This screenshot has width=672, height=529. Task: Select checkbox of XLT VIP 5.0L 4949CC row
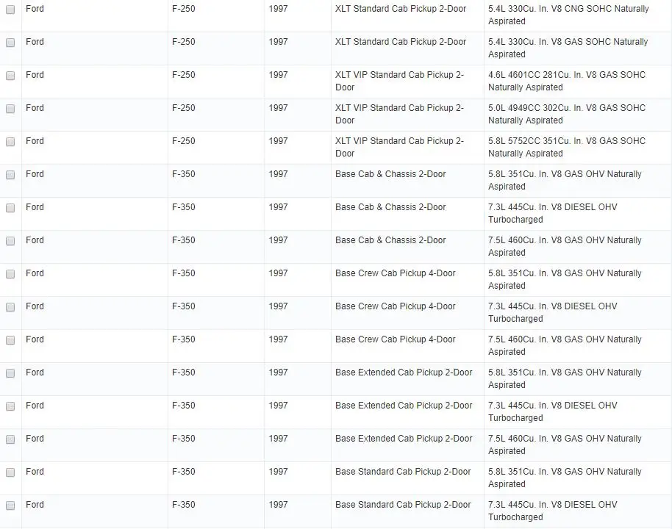tap(10, 109)
